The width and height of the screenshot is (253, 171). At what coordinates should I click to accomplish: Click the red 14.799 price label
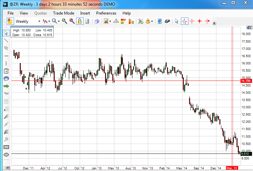point(245,81)
